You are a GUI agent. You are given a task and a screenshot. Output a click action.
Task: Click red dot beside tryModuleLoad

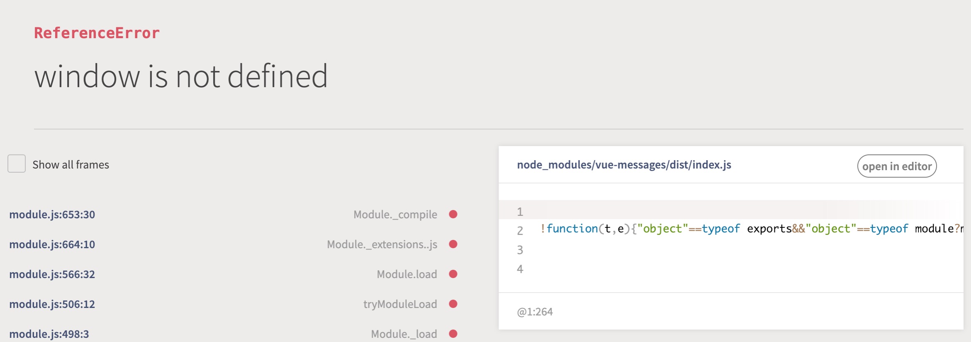point(453,304)
